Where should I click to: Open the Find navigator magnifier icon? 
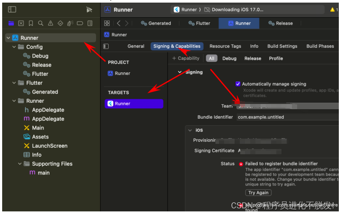(x=40, y=23)
